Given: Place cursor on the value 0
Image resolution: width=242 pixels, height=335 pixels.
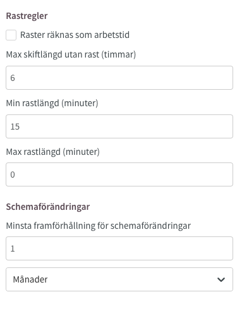Looking at the screenshot, I should tap(13, 174).
